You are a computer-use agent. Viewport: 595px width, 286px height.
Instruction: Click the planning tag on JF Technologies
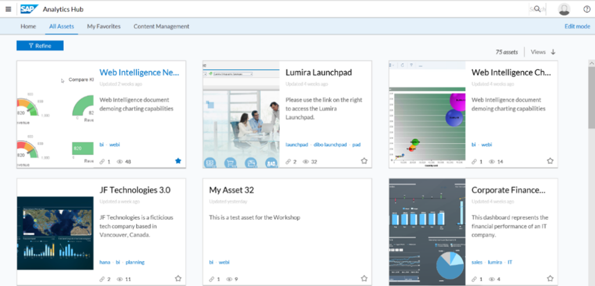(x=135, y=262)
